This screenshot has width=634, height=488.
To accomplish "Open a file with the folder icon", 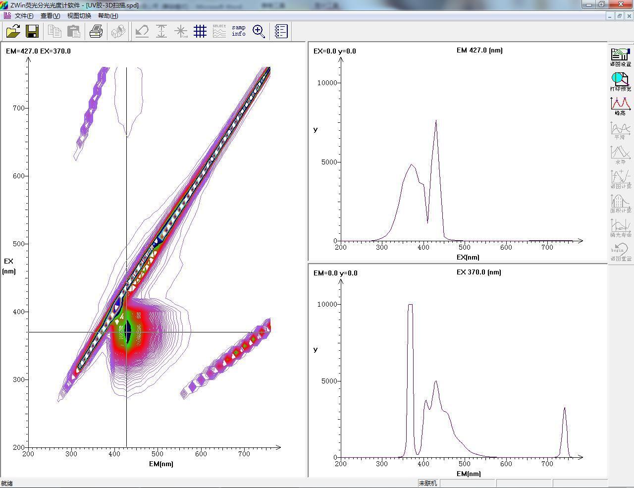I will click(13, 31).
